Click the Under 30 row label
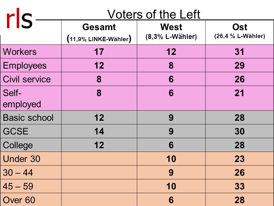The width and height of the screenshot is (274, 206). (21, 159)
